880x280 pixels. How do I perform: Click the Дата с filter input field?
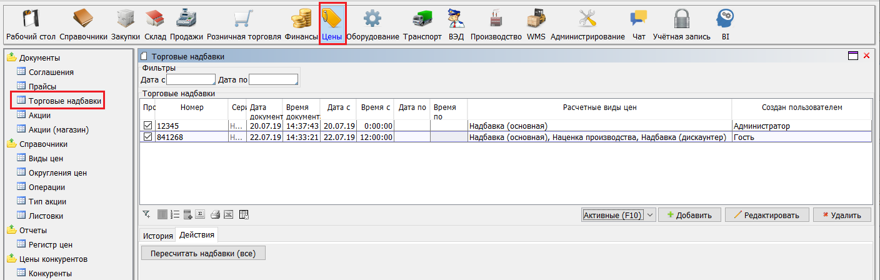pos(191,79)
